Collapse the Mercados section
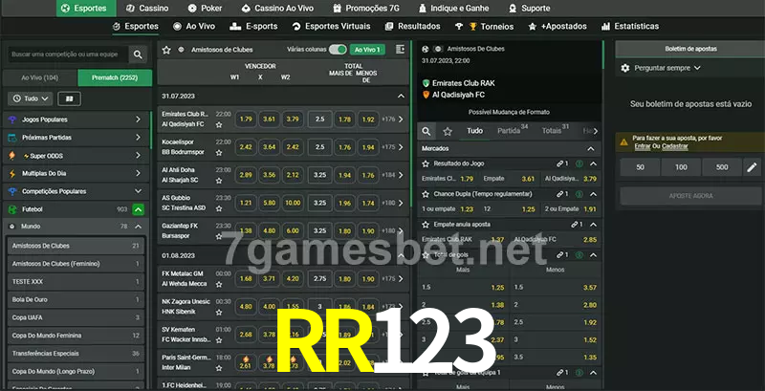 tap(591, 149)
